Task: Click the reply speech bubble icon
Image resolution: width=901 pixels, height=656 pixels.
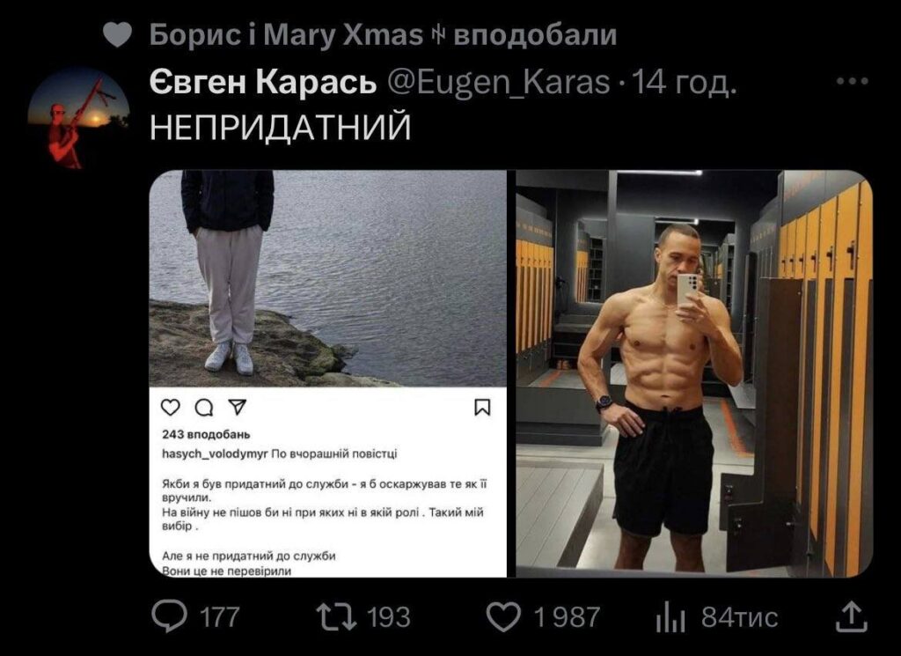Action: coord(170,616)
